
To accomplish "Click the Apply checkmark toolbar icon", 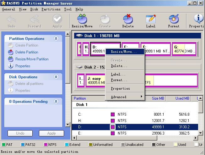I will pyautogui.click(x=57, y=19).
